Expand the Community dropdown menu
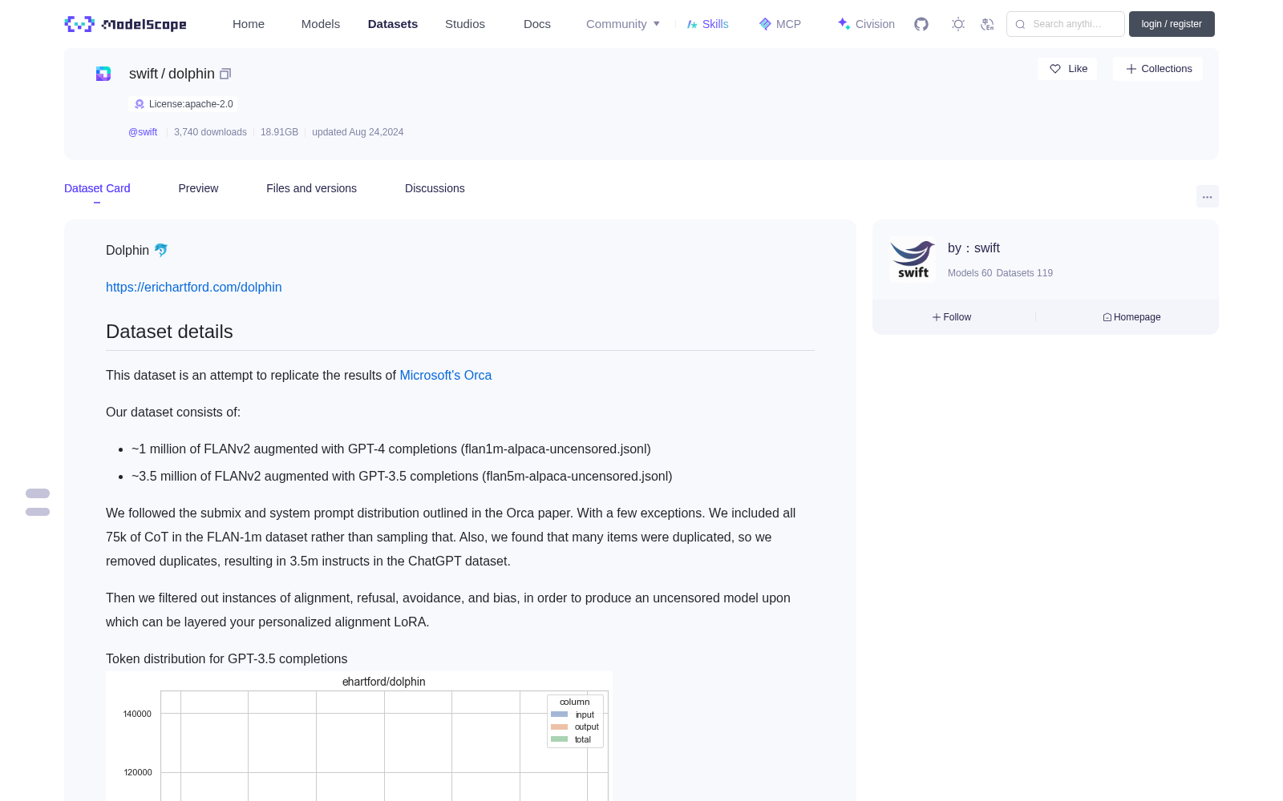The height and width of the screenshot is (801, 1283). coord(623,24)
